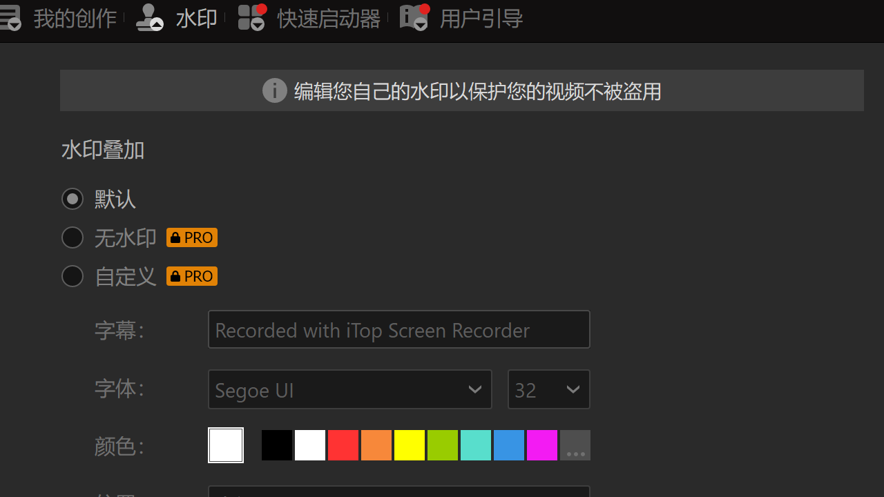Click the 用户引导 guide icon
884x497 pixels.
[414, 18]
